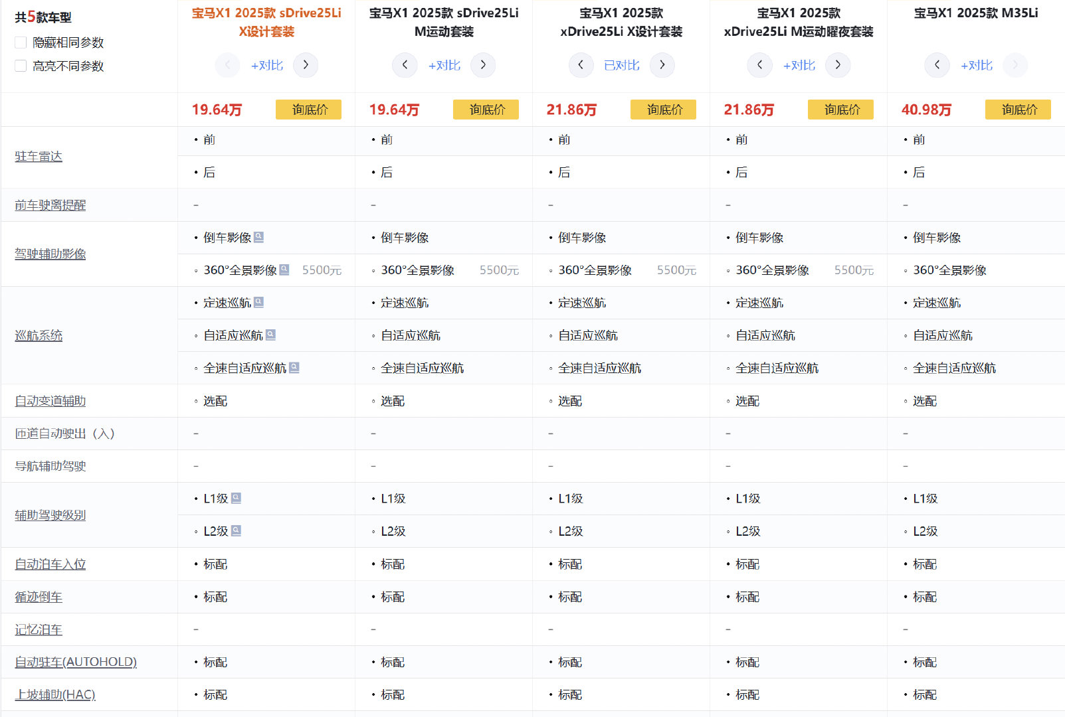The image size is (1065, 717).
Task: Click 匝道自动驶出（入） row label
Action: coord(65,434)
